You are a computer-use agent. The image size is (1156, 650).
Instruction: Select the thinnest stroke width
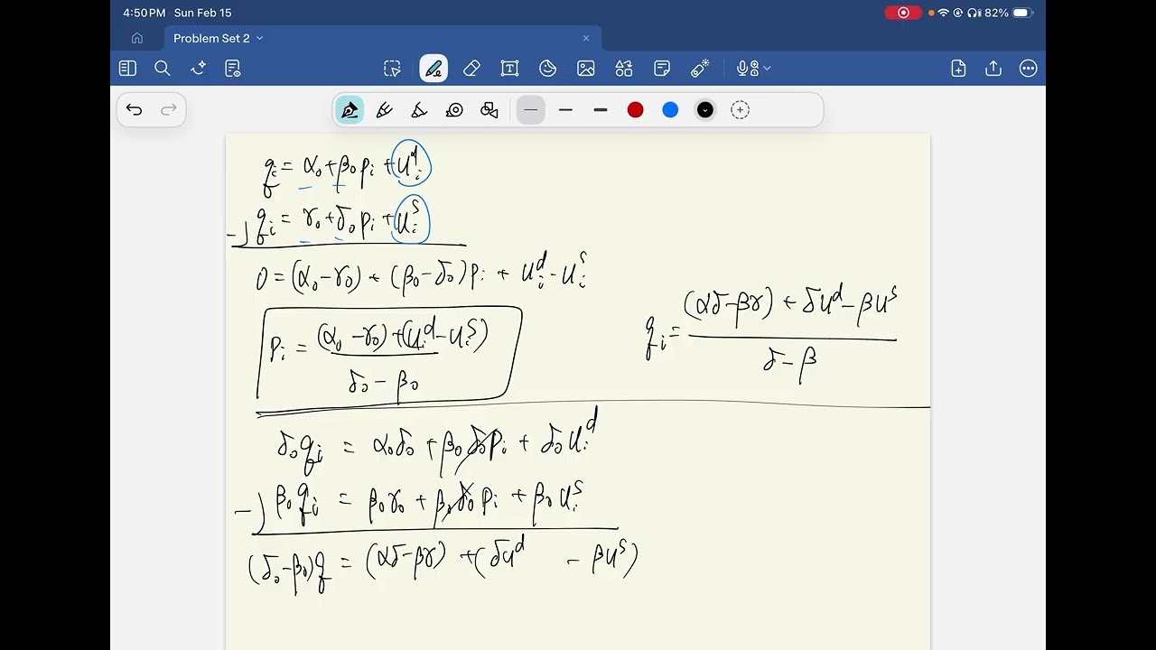[x=530, y=110]
